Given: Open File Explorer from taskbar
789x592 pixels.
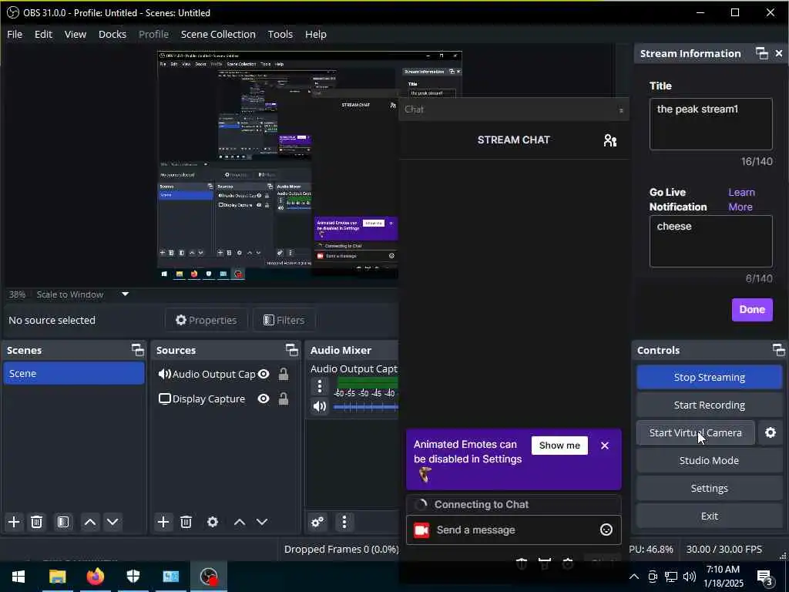Looking at the screenshot, I should click(x=57, y=577).
